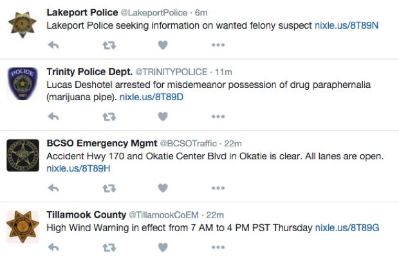Like the Trinity Police Dept. tweet

[x=163, y=117]
